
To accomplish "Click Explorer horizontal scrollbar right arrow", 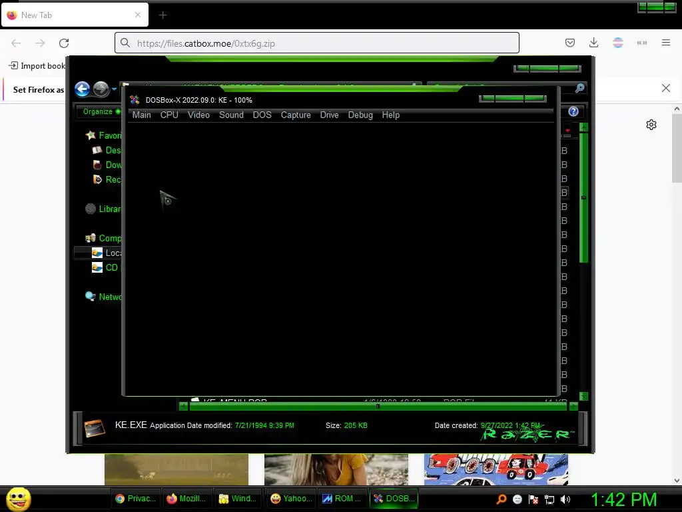I will (x=573, y=406).
